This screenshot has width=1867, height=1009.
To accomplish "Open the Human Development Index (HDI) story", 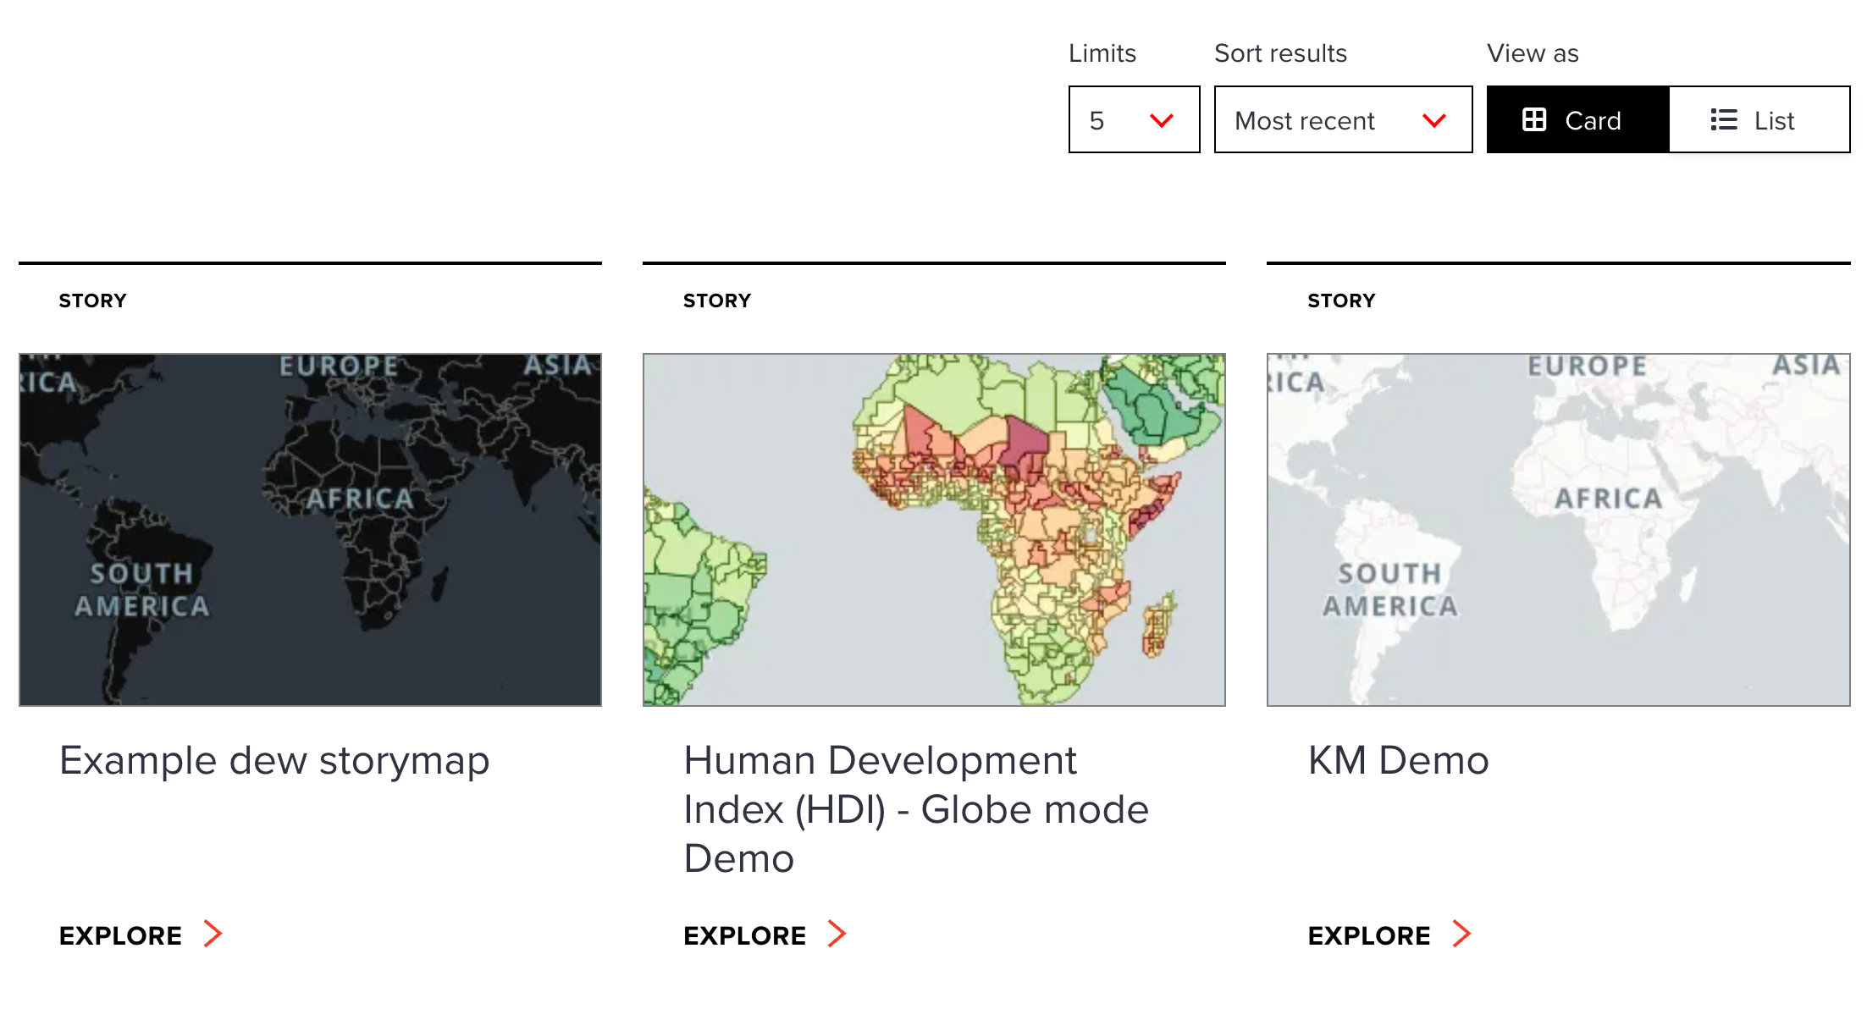I will click(x=916, y=808).
